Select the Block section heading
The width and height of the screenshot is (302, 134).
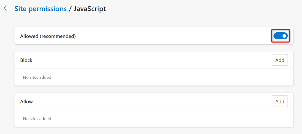tap(26, 60)
